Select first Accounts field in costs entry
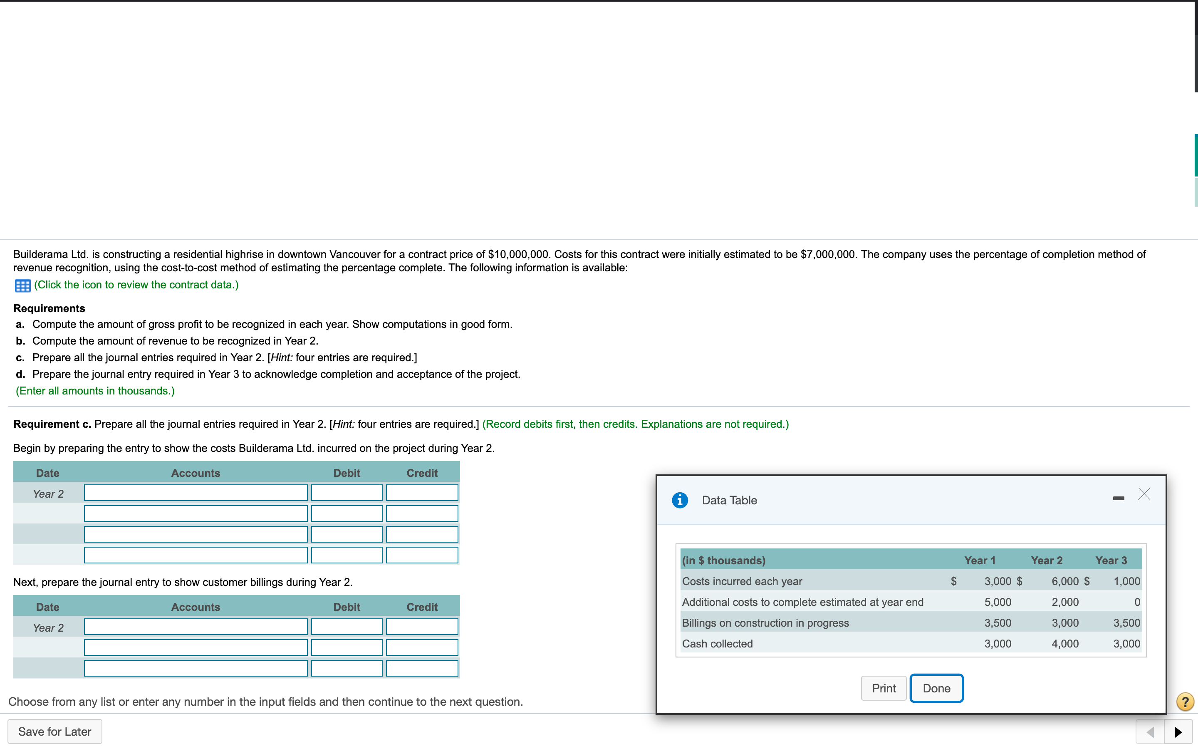 196,493
